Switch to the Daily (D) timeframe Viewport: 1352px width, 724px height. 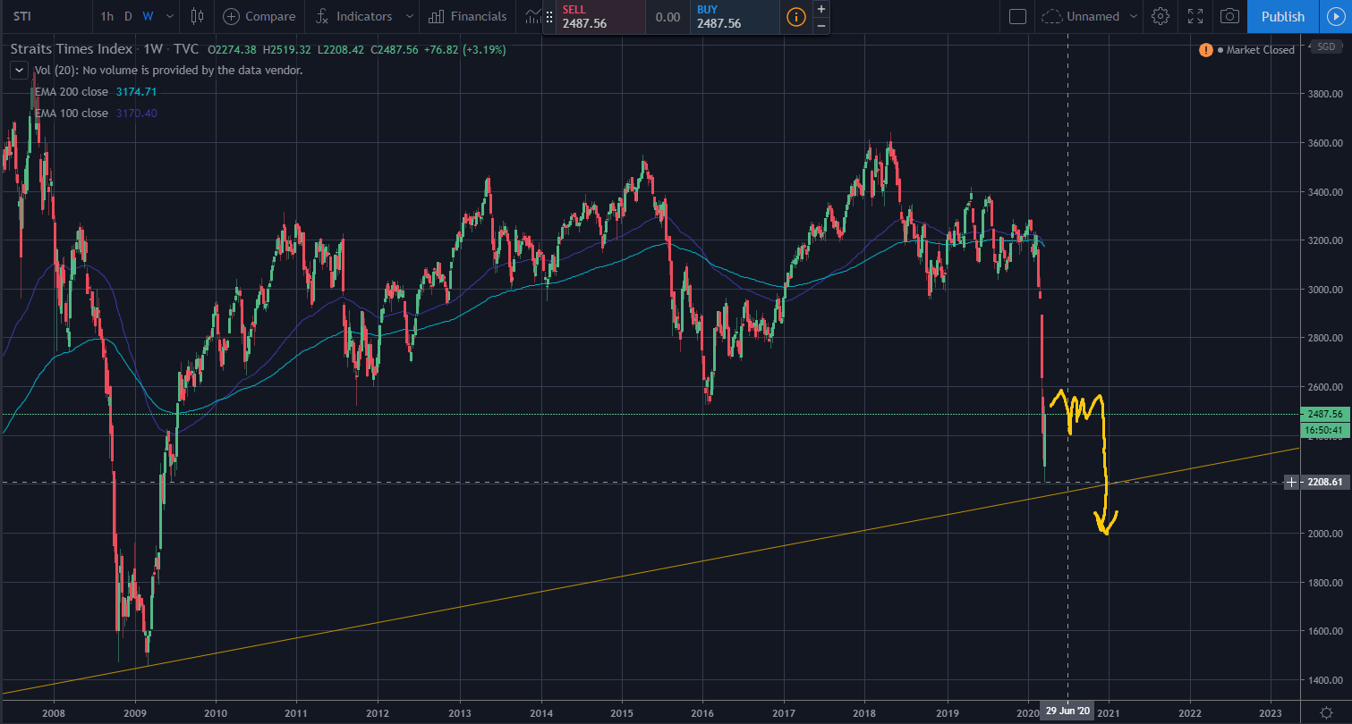click(128, 16)
